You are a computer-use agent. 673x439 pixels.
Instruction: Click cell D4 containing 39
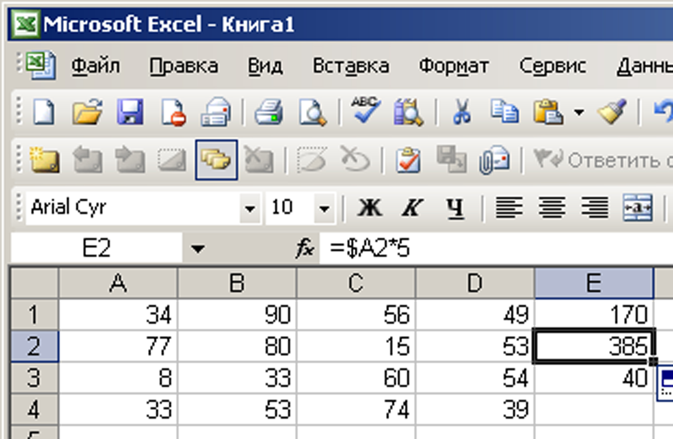(475, 409)
